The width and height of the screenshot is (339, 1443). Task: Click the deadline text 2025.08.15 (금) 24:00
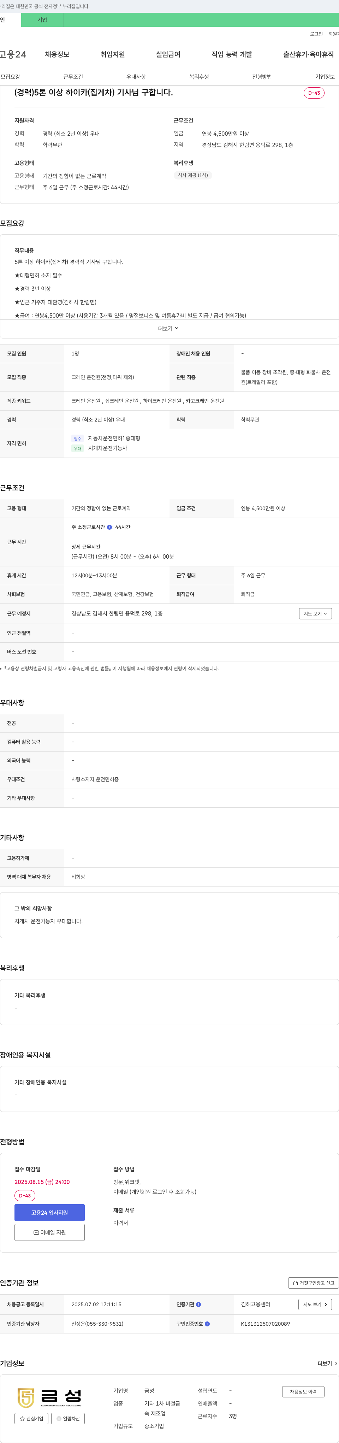[x=42, y=1182]
